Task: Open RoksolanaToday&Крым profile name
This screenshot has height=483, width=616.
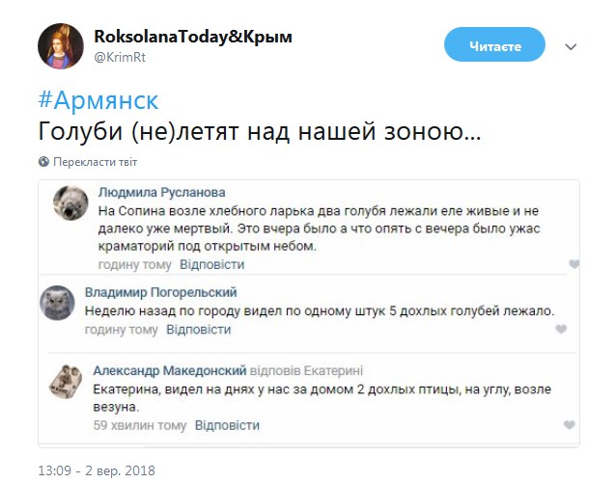Action: (x=192, y=37)
